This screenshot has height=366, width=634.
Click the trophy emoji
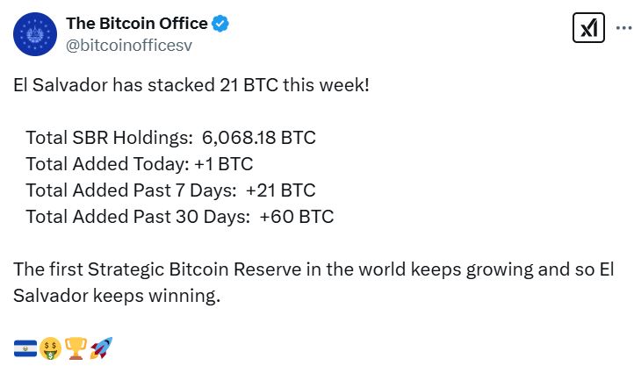point(76,348)
